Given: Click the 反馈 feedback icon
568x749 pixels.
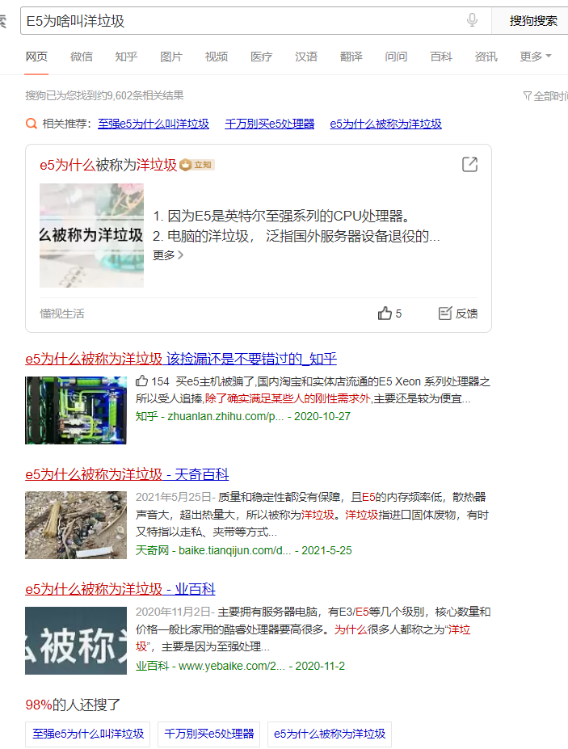Looking at the screenshot, I should pos(444,313).
